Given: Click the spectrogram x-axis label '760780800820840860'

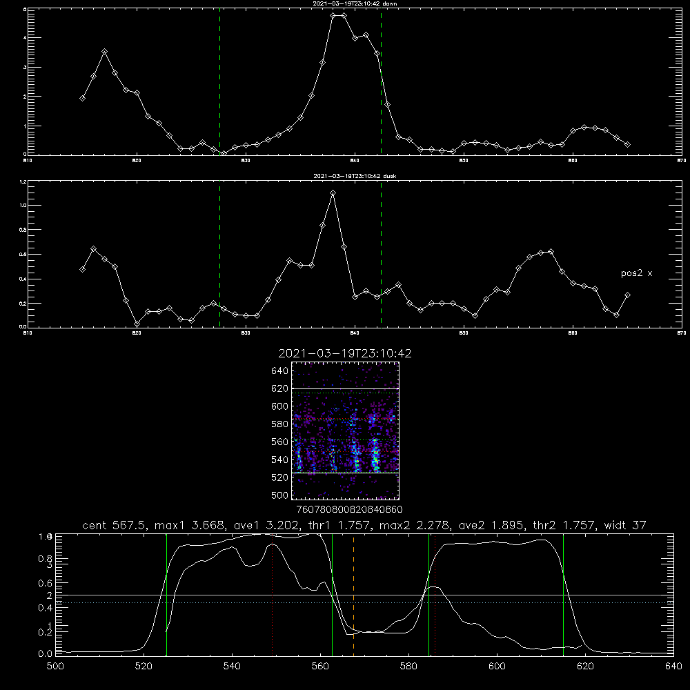Looking at the screenshot, I should click(349, 510).
